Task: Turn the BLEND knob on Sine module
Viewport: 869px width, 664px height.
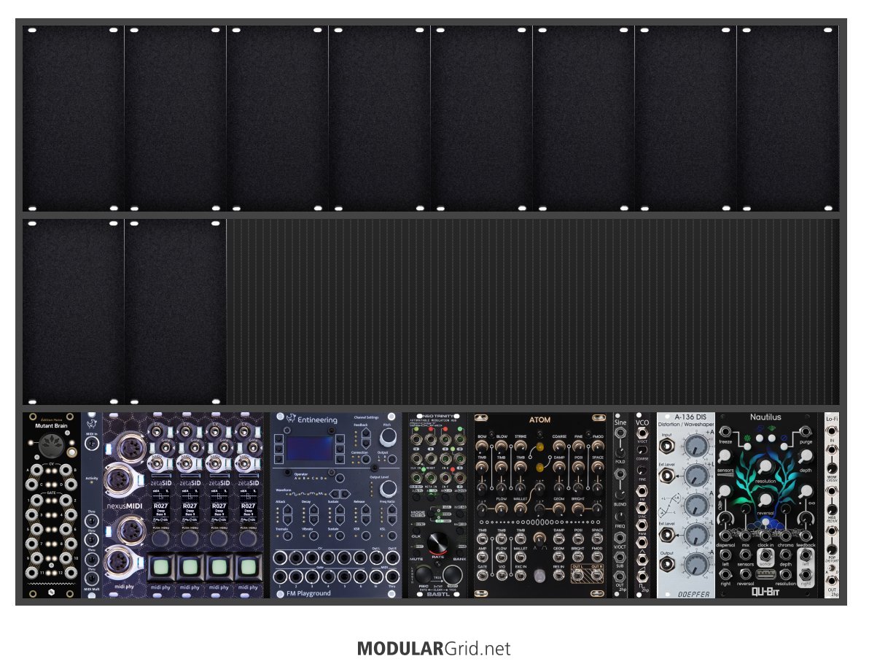Action: click(x=620, y=494)
